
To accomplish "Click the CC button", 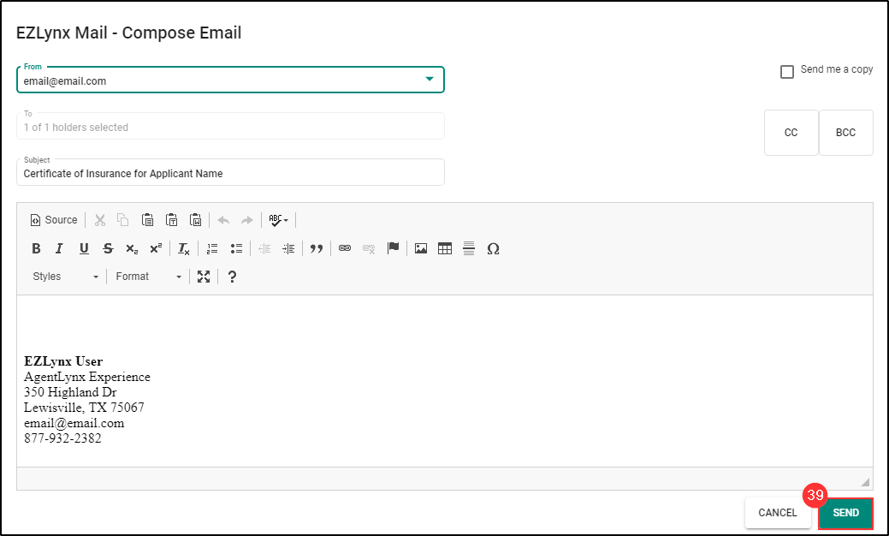I will 791,132.
